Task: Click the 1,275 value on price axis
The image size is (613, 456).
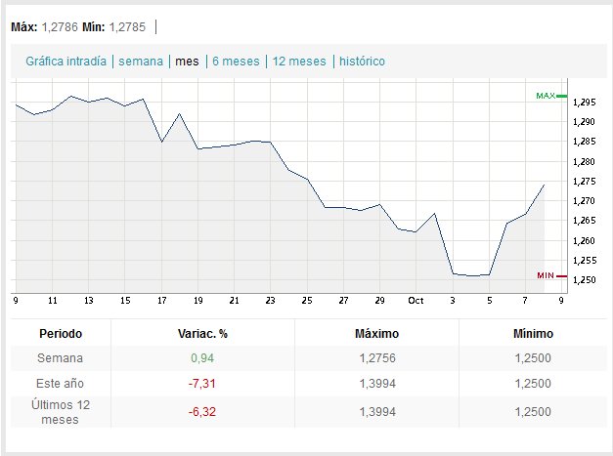Action: click(584, 182)
